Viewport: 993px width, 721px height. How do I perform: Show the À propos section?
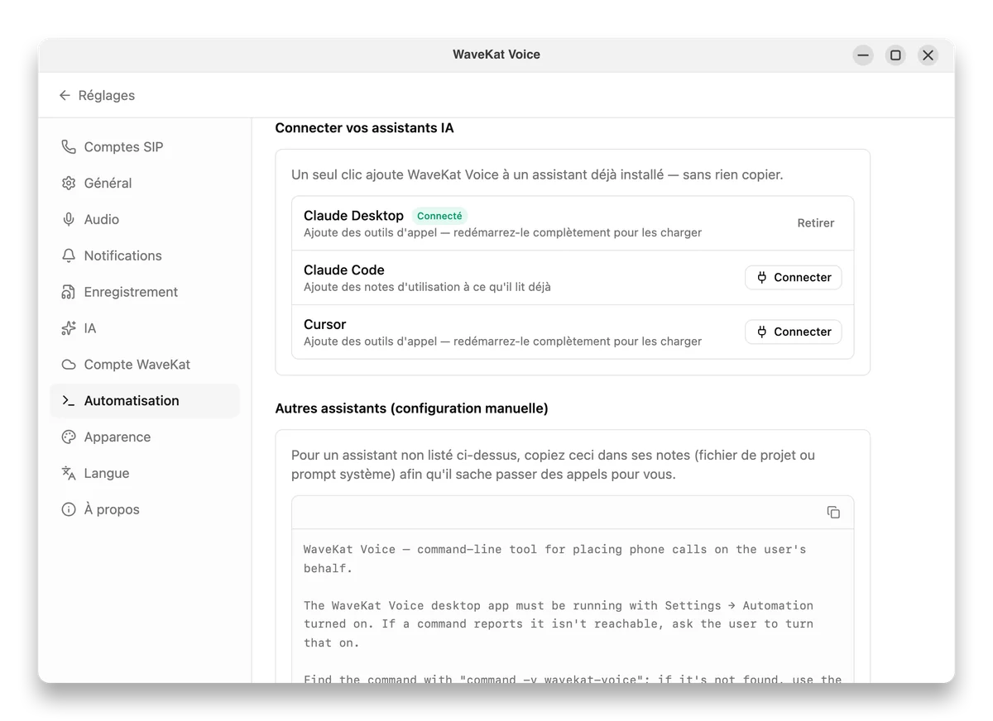tap(145, 509)
